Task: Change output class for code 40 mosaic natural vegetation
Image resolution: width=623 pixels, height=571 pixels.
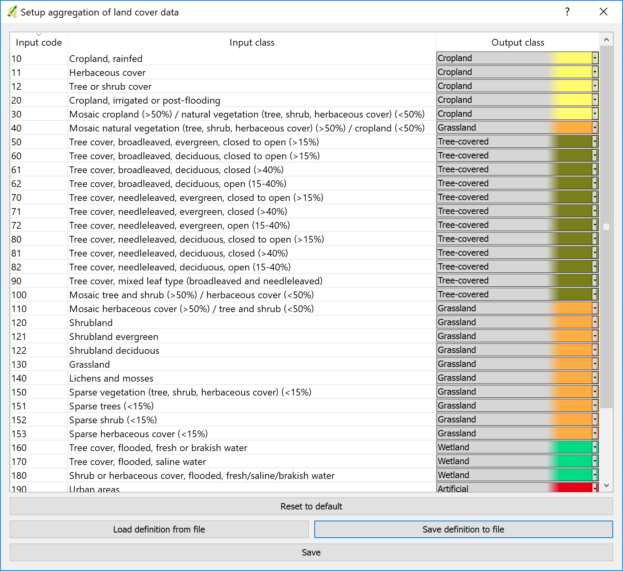Action: click(x=517, y=127)
